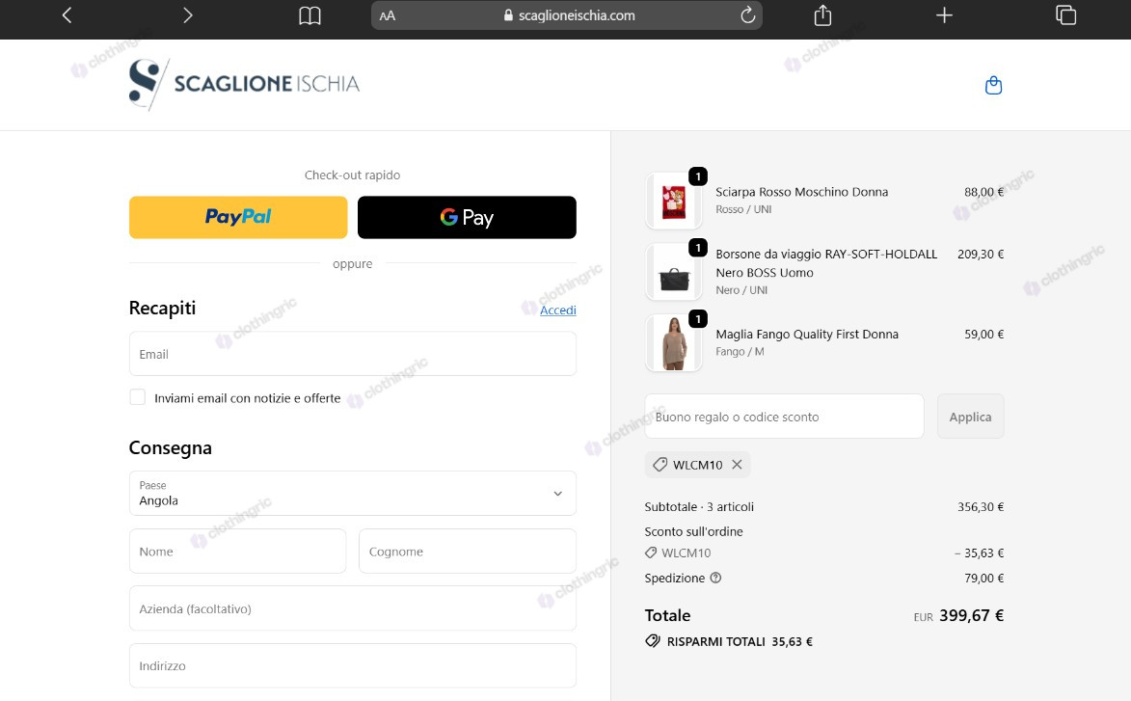
Task: Click into the Cognome field
Action: point(468,551)
